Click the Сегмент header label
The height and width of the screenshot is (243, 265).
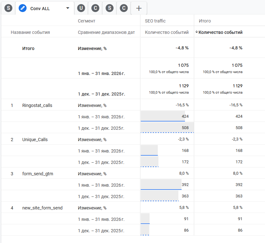coord(86,21)
